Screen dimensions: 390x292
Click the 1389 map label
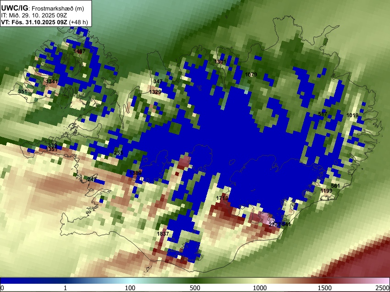click(x=135, y=173)
